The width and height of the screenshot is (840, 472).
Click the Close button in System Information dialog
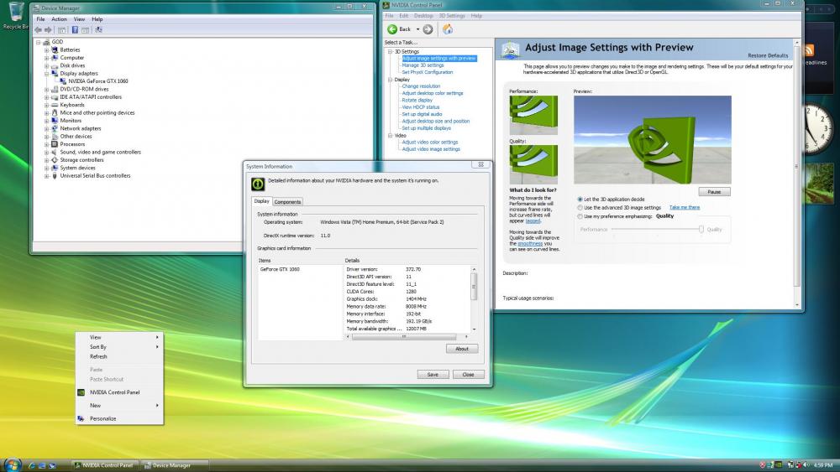pyautogui.click(x=468, y=375)
